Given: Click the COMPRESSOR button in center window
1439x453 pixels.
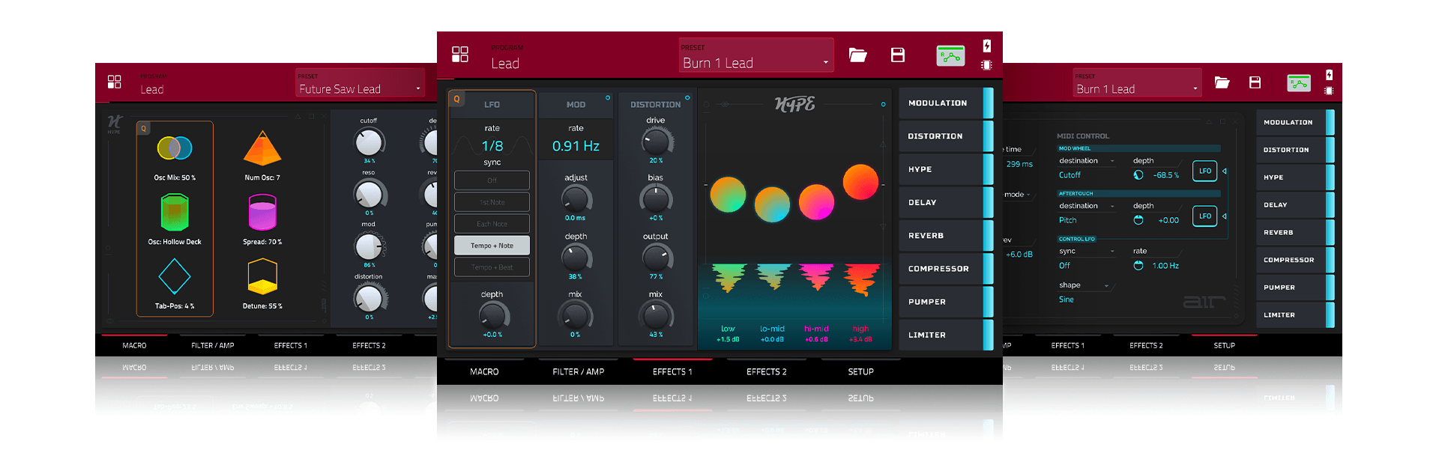Looking at the screenshot, I should pyautogui.click(x=938, y=269).
